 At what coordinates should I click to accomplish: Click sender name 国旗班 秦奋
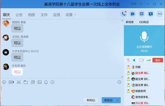coord(19,22)
